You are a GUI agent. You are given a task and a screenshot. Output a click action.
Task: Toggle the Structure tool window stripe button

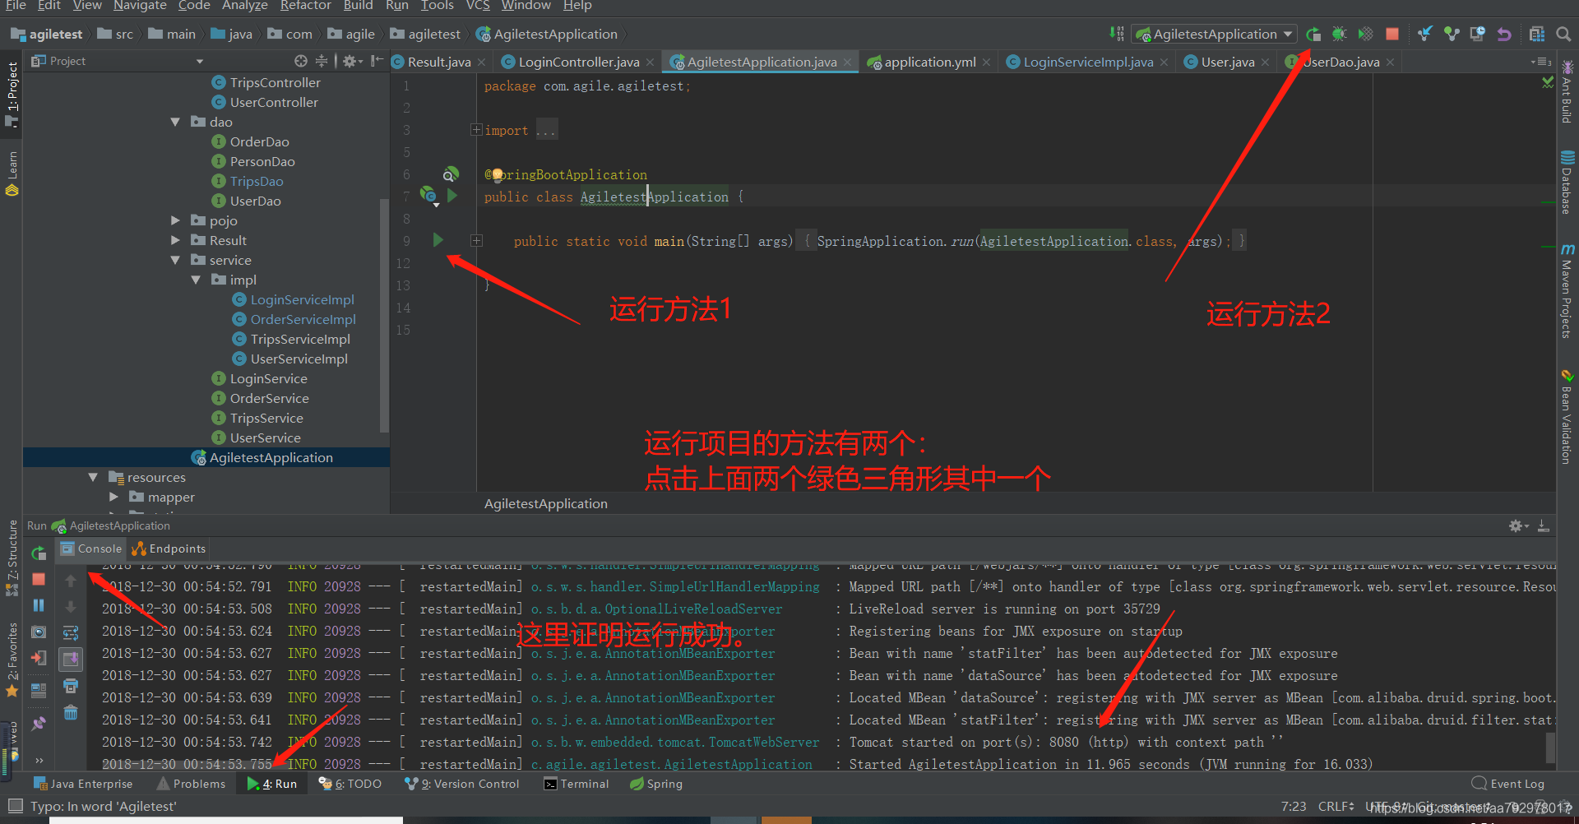[x=12, y=558]
